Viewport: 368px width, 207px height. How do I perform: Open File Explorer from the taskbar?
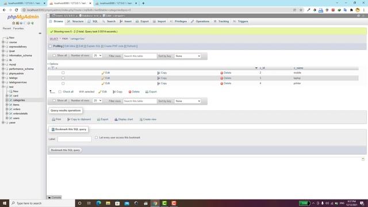(x=108, y=203)
